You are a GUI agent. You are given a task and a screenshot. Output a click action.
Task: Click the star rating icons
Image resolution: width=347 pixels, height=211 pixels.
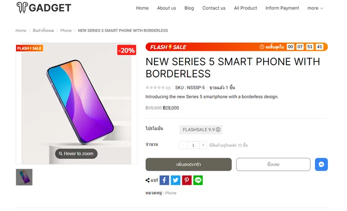click(x=155, y=87)
